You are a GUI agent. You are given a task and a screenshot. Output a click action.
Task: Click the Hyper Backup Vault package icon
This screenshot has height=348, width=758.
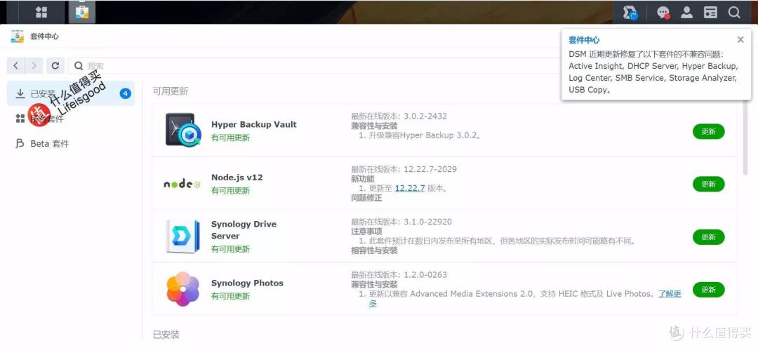click(x=182, y=130)
